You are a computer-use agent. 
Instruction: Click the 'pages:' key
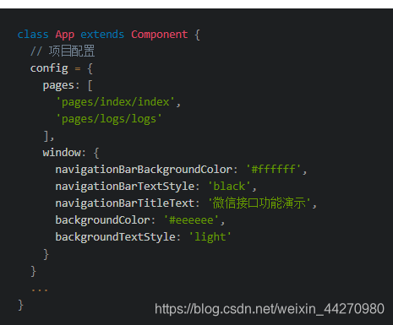[61, 85]
